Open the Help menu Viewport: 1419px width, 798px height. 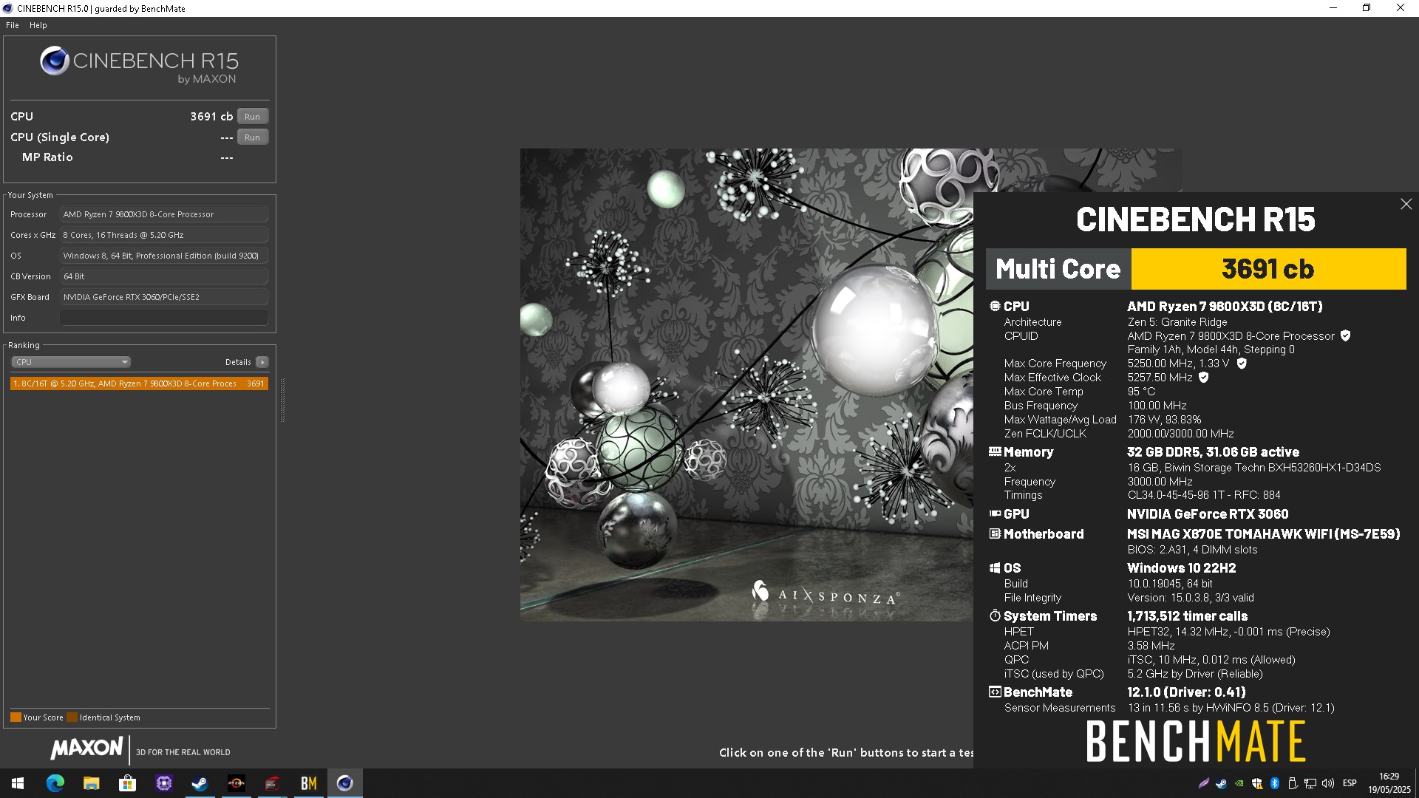coord(38,25)
